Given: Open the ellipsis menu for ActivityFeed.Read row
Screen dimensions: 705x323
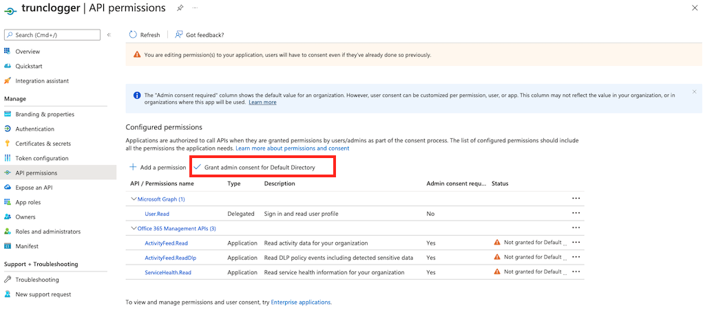Looking at the screenshot, I should [x=576, y=242].
